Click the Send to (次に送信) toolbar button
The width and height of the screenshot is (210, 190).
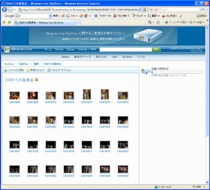169,16
